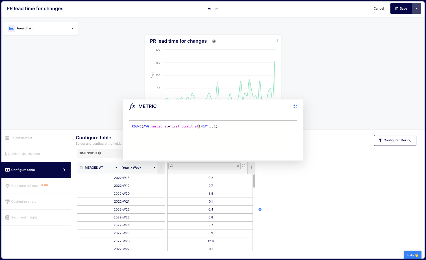Screen dimensions: 426x260
Task: Add a new metric column with plus icon
Action: click(x=260, y=209)
